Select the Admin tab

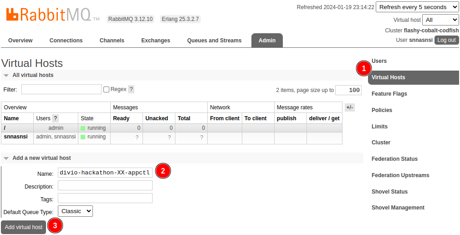[267, 41]
